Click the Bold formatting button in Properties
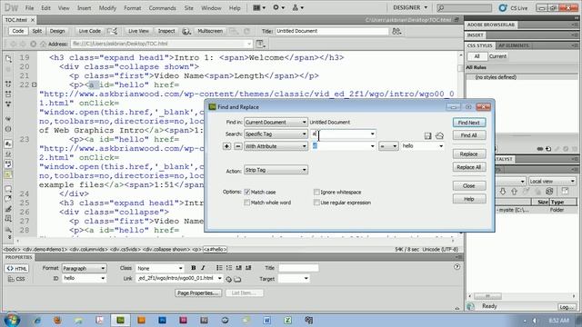 click(194, 268)
